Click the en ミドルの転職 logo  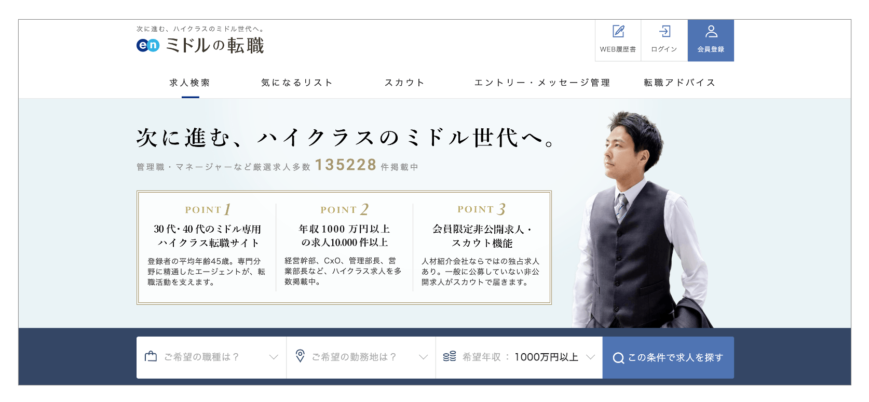coord(200,46)
